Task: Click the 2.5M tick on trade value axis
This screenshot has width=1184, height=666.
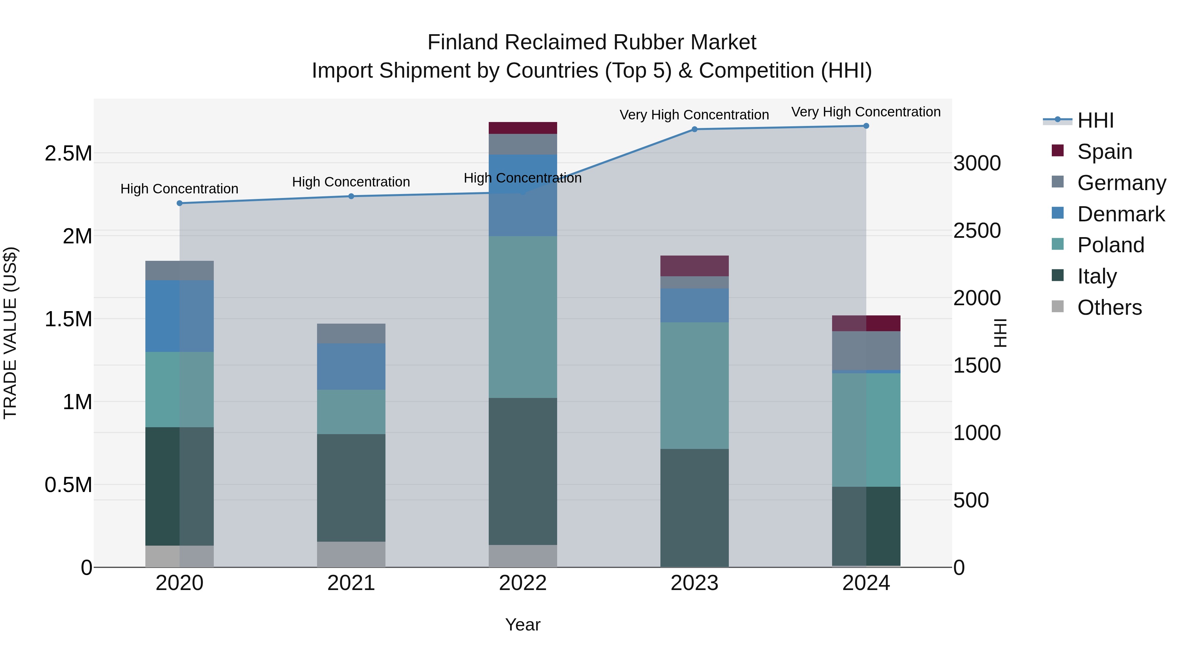Action: [68, 154]
